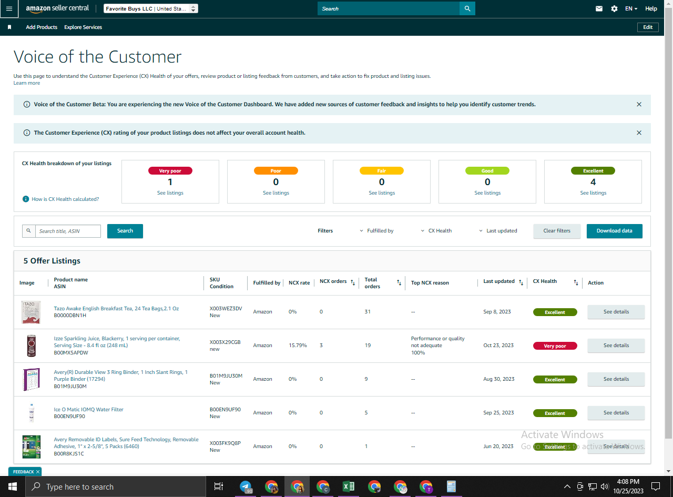
Task: Sort by Last updated column arrows
Action: 521,282
